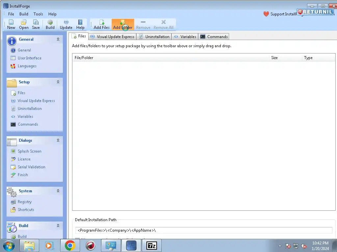Screen dimensions: 337x252
Task: Switch to the Visual Update Express tab
Action: (113, 37)
